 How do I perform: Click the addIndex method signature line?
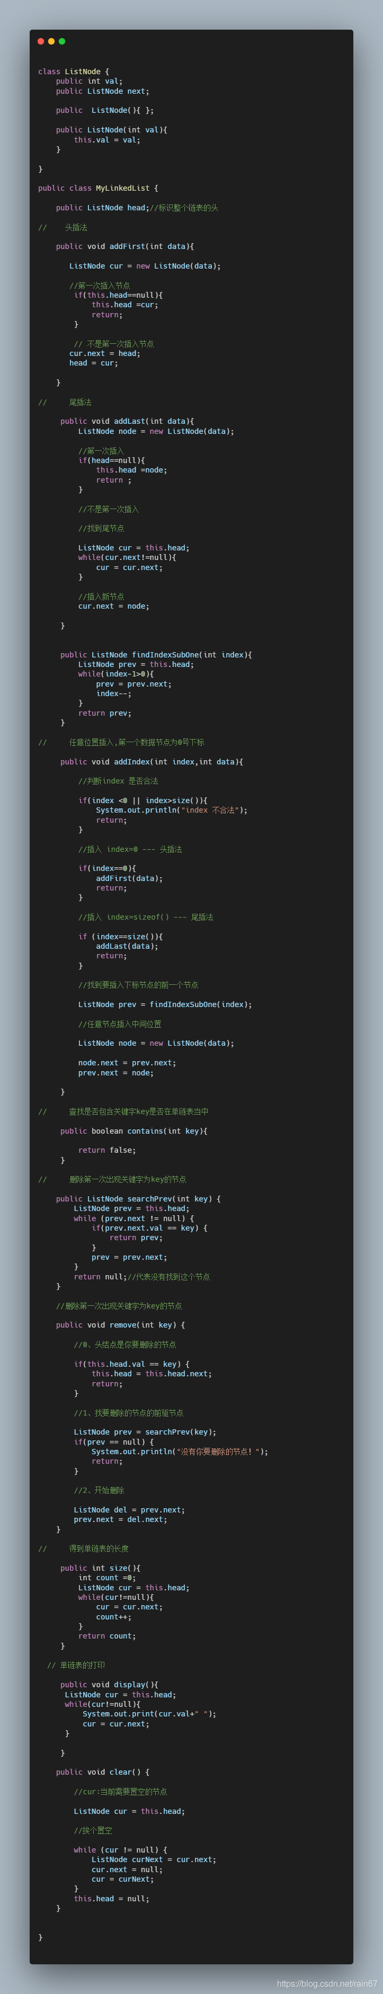coord(152,762)
